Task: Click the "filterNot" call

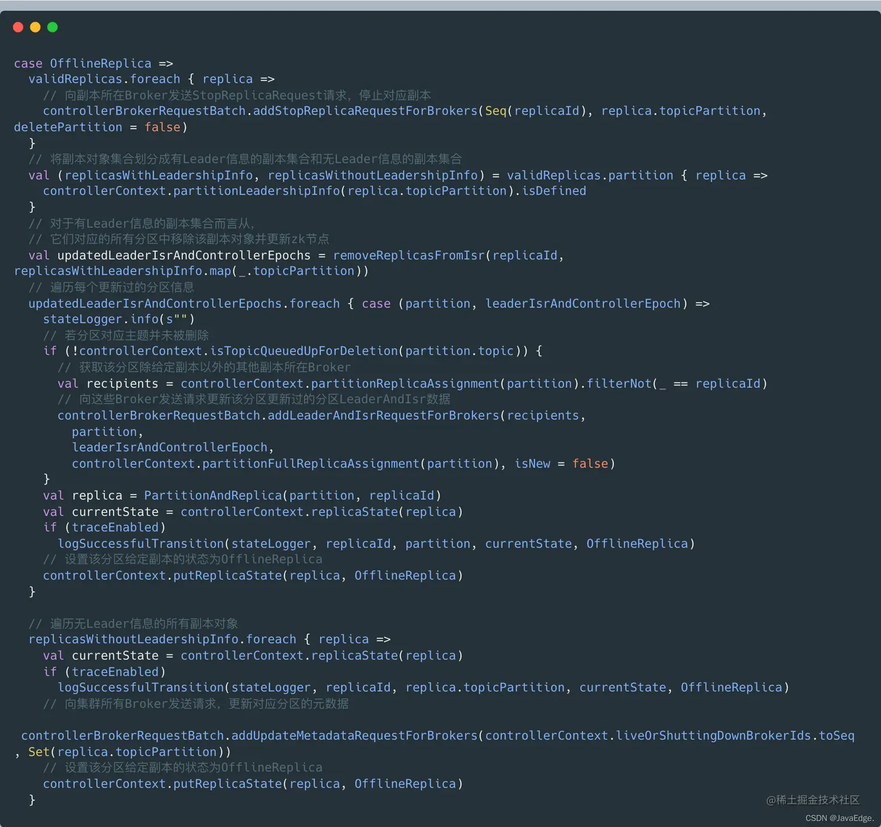Action: click(619, 383)
